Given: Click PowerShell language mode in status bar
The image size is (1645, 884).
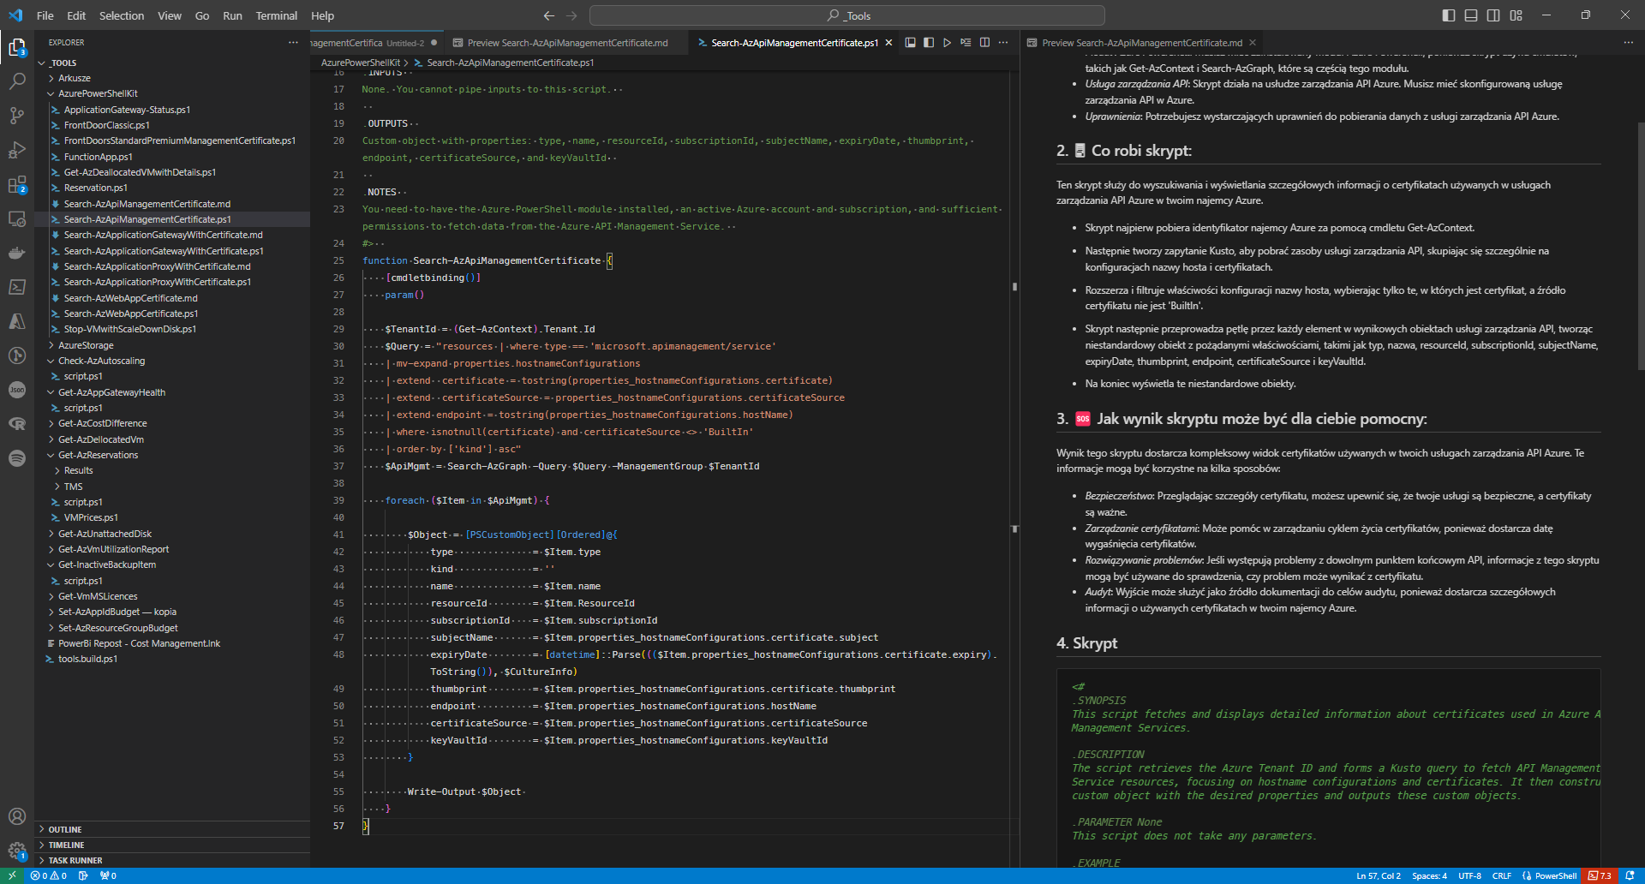Looking at the screenshot, I should pos(1549,875).
